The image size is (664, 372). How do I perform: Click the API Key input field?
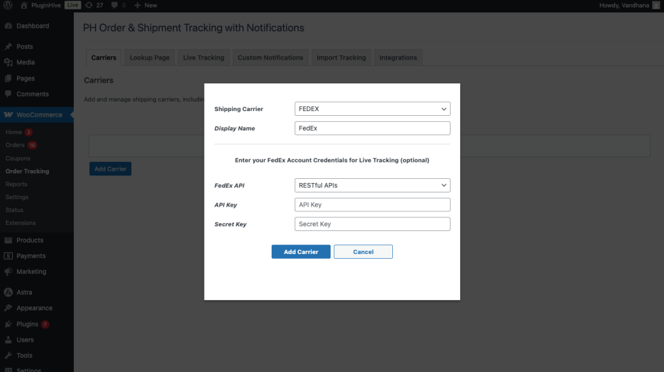pyautogui.click(x=373, y=205)
